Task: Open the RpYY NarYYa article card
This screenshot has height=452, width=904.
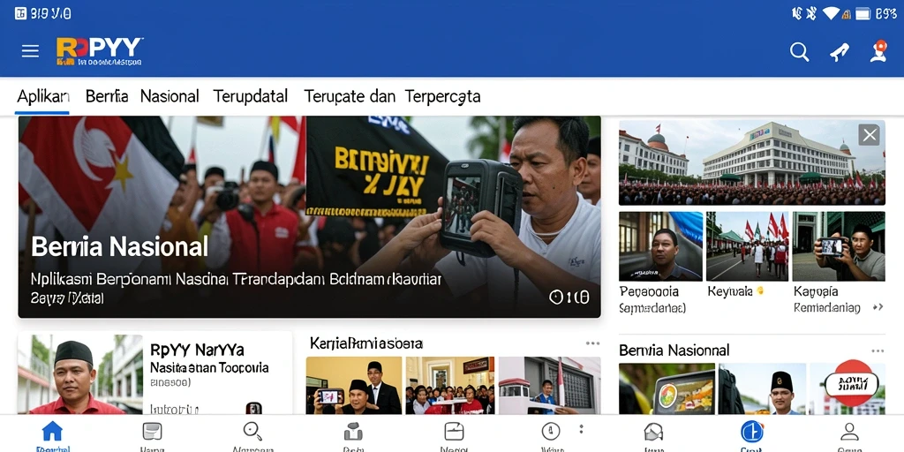Action: [x=154, y=373]
